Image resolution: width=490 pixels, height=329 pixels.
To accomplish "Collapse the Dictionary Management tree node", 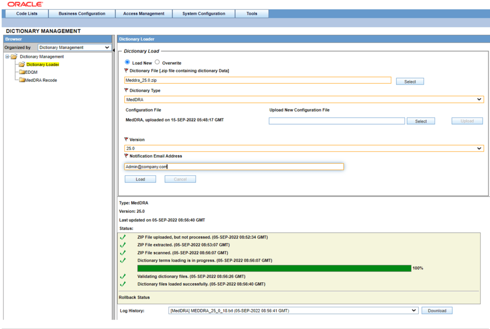I will pyautogui.click(x=7, y=57).
